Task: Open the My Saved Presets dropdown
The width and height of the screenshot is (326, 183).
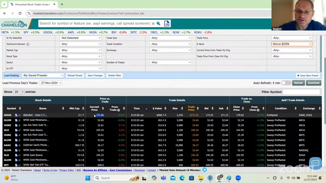Action: [43, 75]
